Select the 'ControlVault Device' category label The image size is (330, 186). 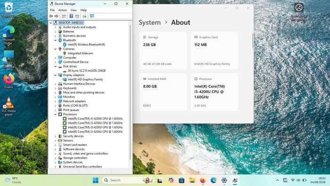(x=76, y=62)
